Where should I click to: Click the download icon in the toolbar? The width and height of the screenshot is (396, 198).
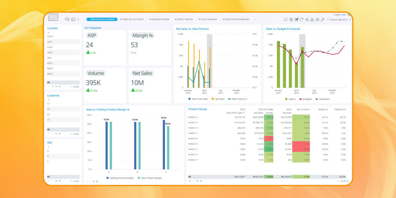click(312, 19)
